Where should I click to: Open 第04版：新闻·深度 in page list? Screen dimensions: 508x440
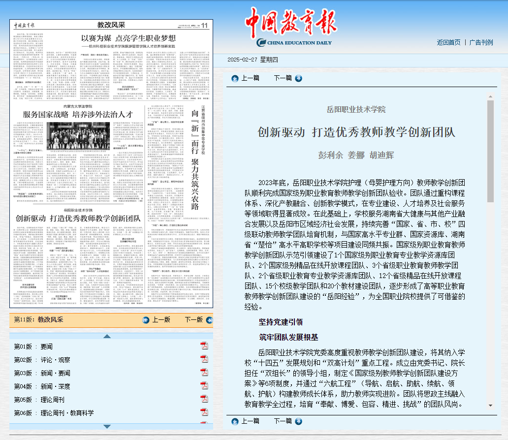tap(42, 386)
